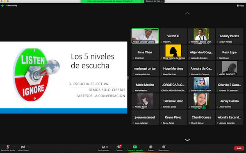Select the Reyna Pérez participant tile

tap(173, 117)
